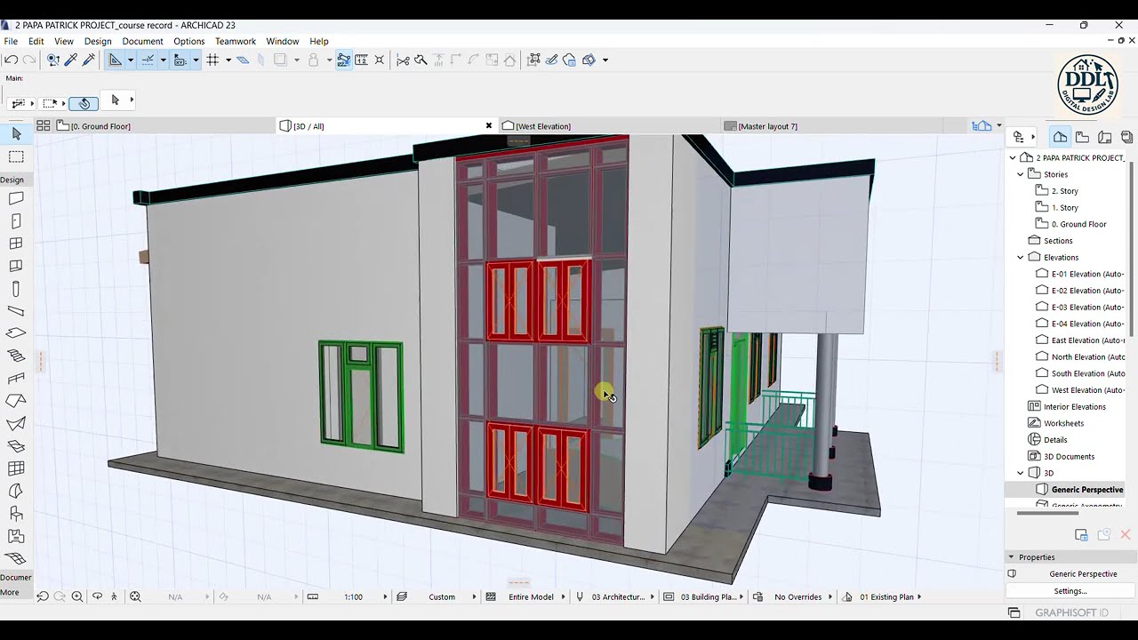
Task: Click the Zoom in magnifier icon
Action: click(77, 596)
